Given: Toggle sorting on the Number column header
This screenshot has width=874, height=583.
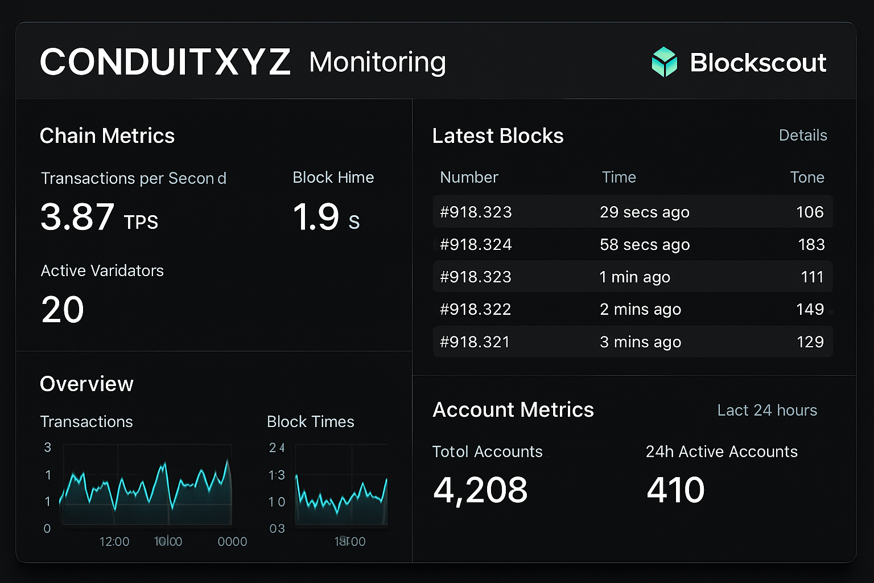Looking at the screenshot, I should pos(468,177).
